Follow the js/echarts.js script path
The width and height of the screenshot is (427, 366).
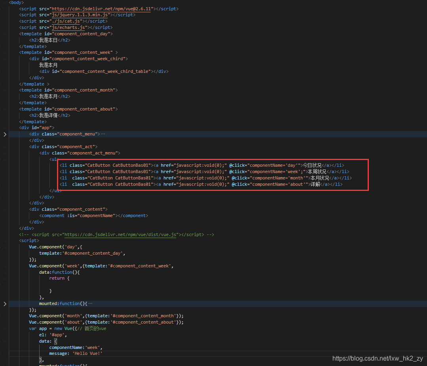68,27
